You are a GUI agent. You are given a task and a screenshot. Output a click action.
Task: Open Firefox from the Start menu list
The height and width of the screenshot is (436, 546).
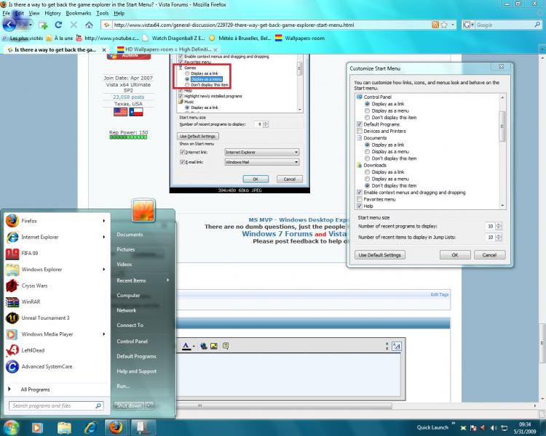click(x=56, y=221)
